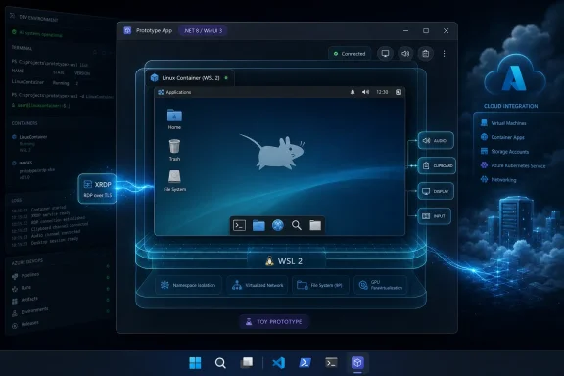Image resolution: width=564 pixels, height=376 pixels.
Task: Click the display icon in app toolbar
Action: point(385,54)
